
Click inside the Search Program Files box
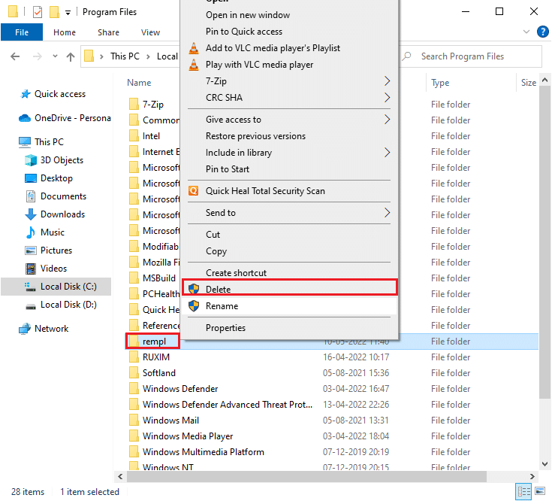(x=470, y=56)
